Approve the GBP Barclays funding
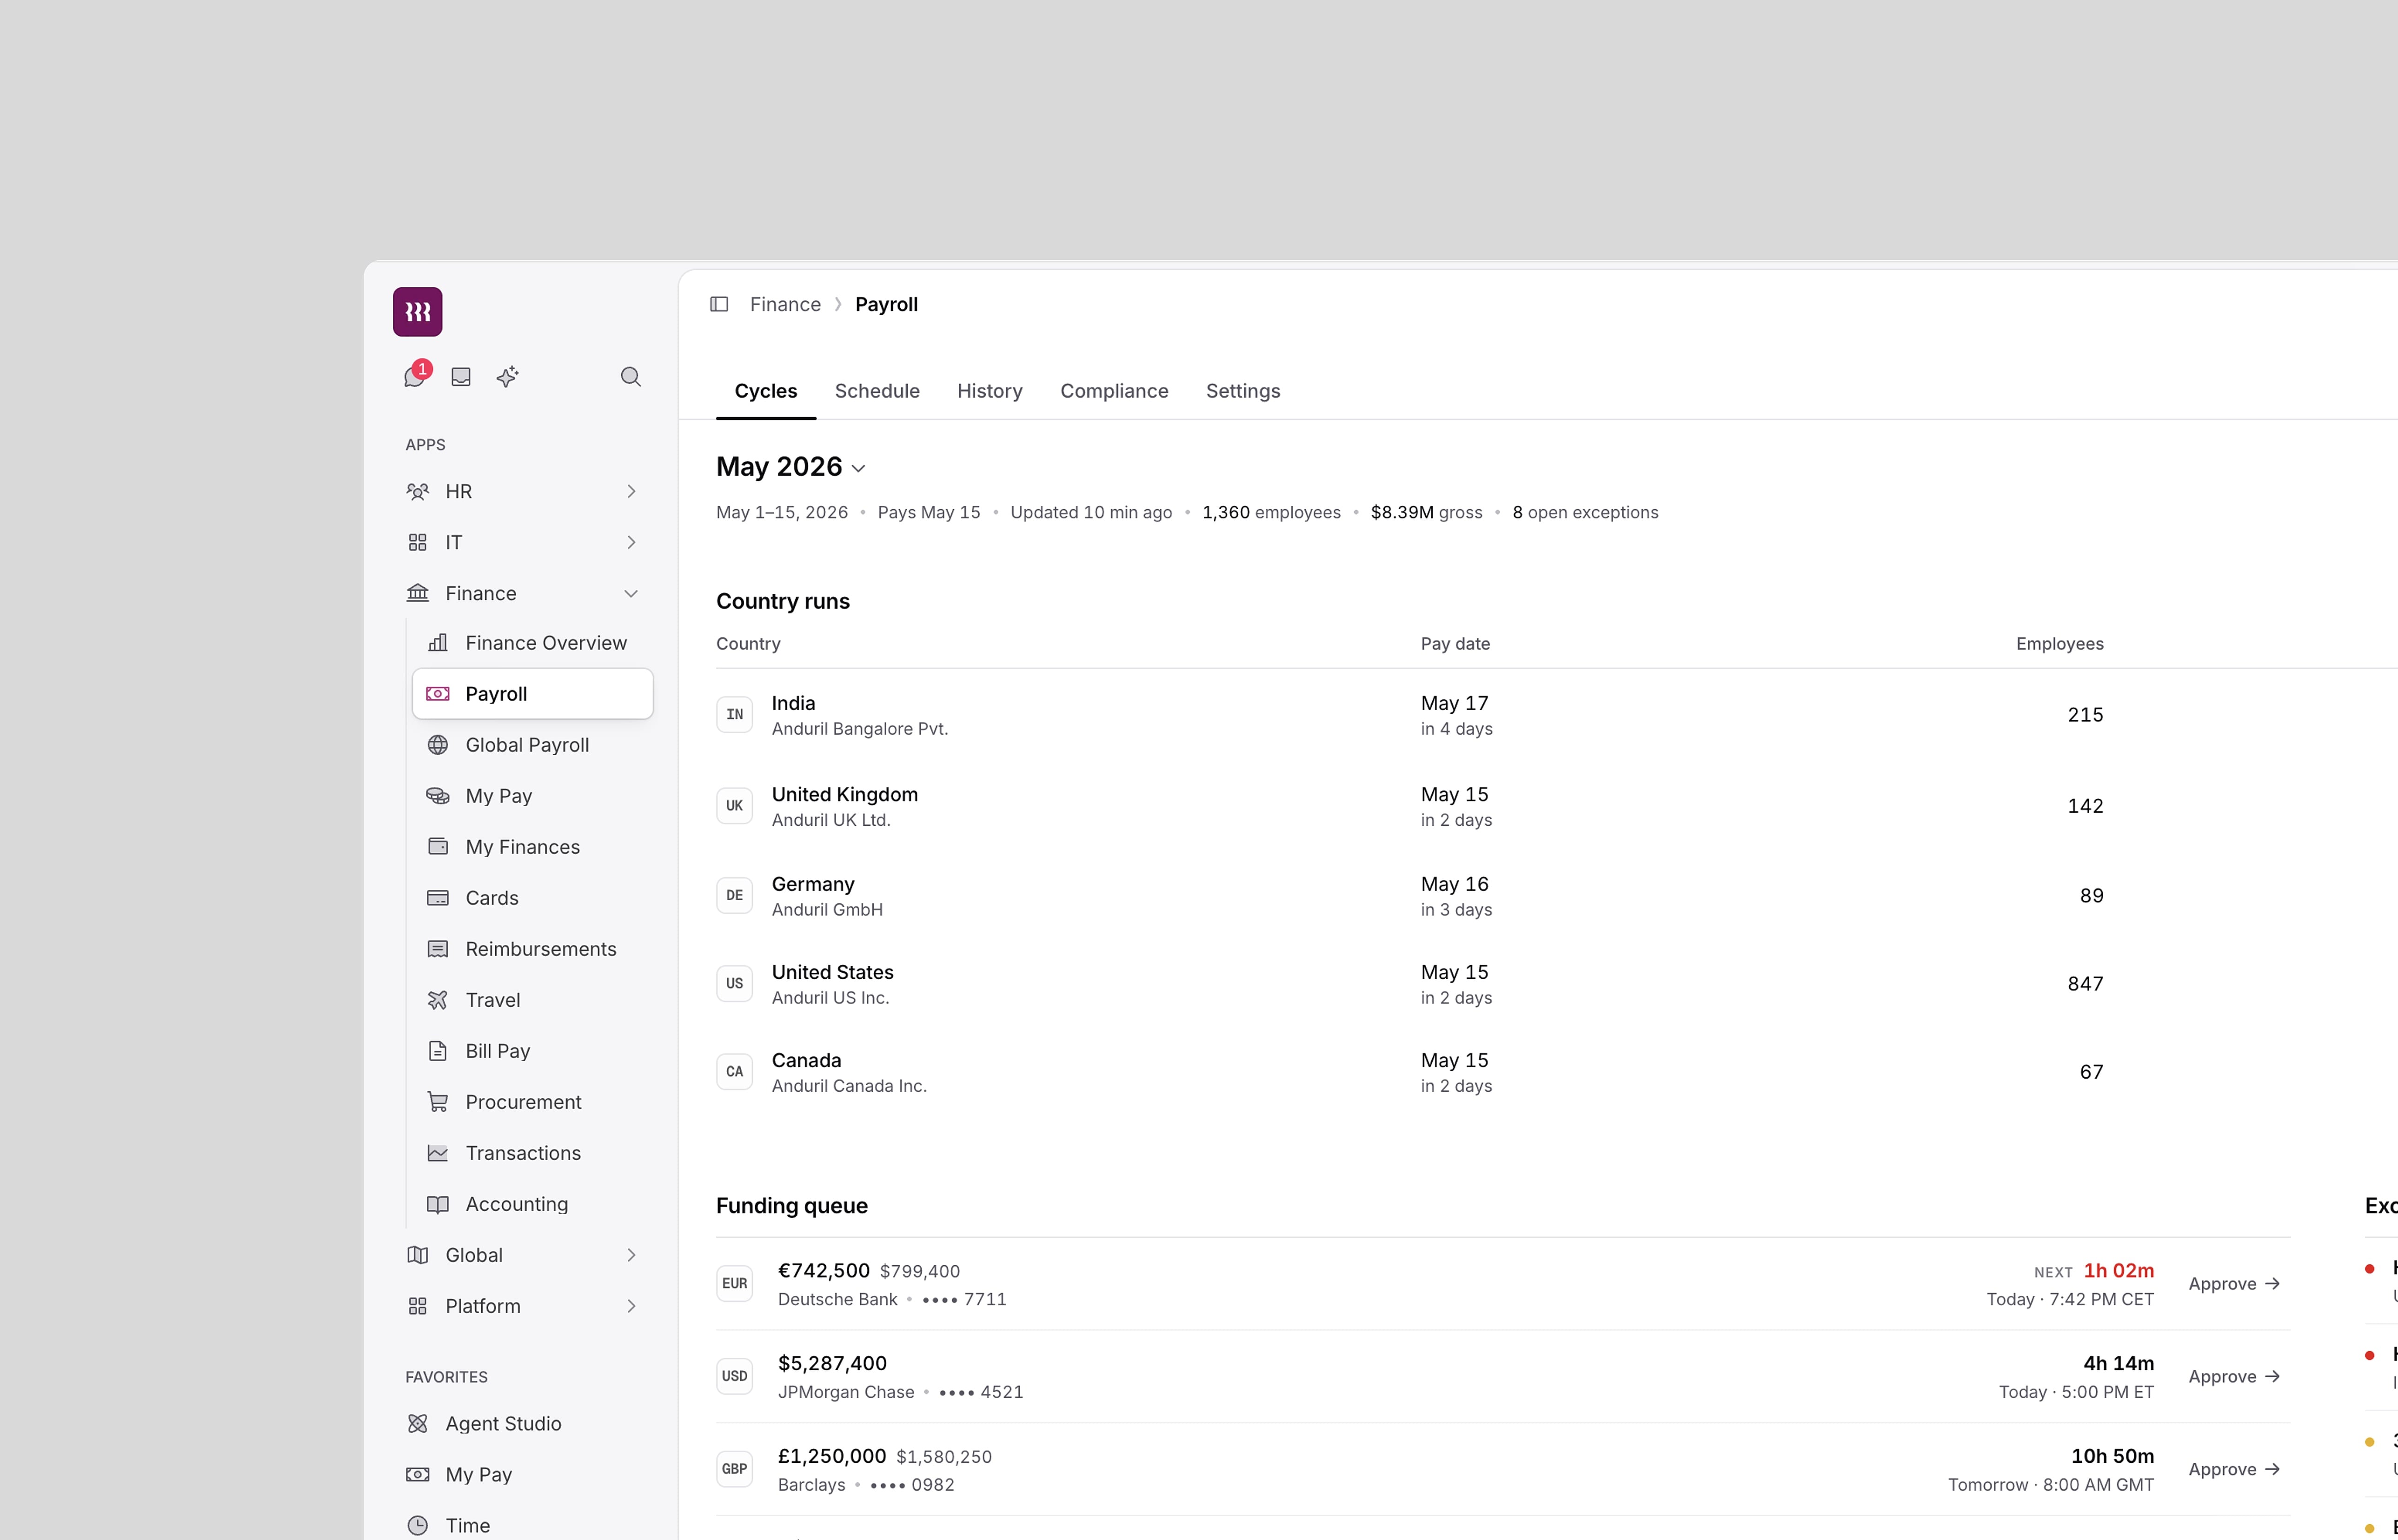This screenshot has width=2398, height=1540. (x=2234, y=1470)
